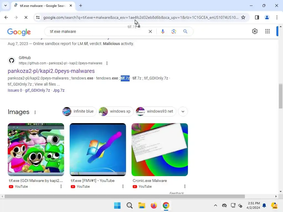
Task: Search by image with Google Lens
Action: pyautogui.click(x=174, y=31)
